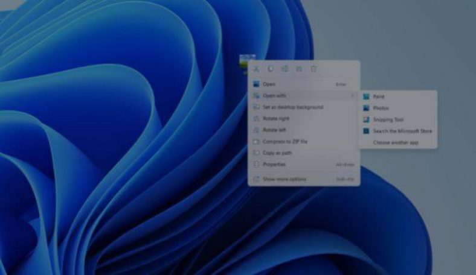The width and height of the screenshot is (476, 275).
Task: Click the Set as desktop background icon
Action: (x=257, y=107)
